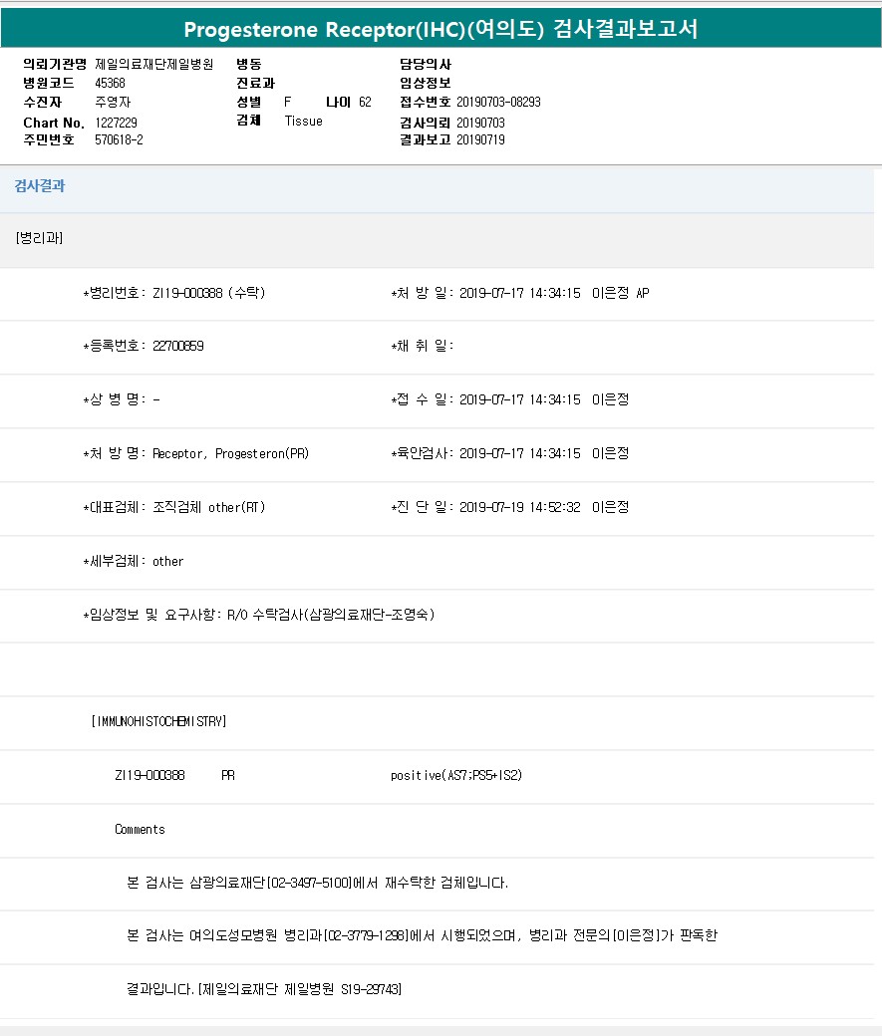Click the age value 62
Screen dimensions: 882x1036
click(x=365, y=102)
